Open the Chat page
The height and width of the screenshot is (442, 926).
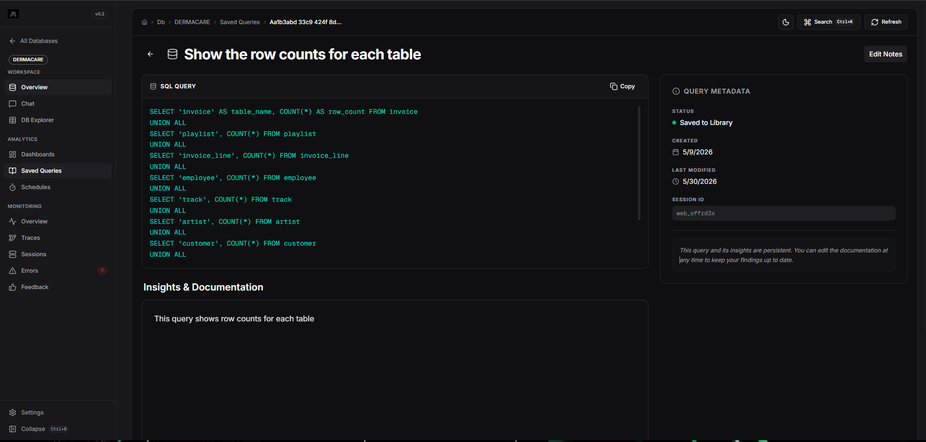click(58, 104)
